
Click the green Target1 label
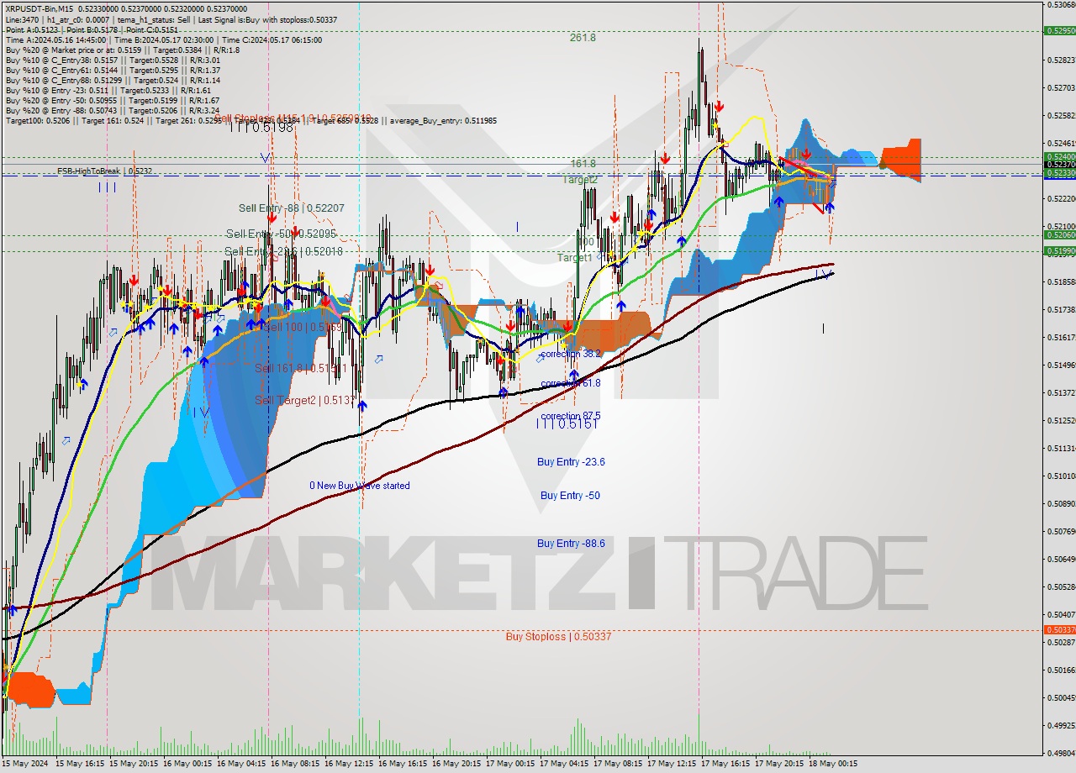tap(574, 258)
